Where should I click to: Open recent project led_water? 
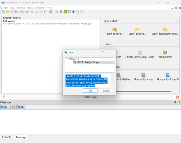[x=9, y=21]
